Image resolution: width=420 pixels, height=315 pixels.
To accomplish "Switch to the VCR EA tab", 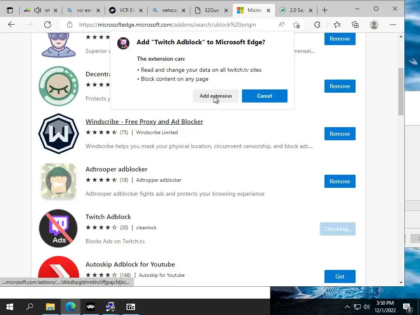I will [x=126, y=10].
